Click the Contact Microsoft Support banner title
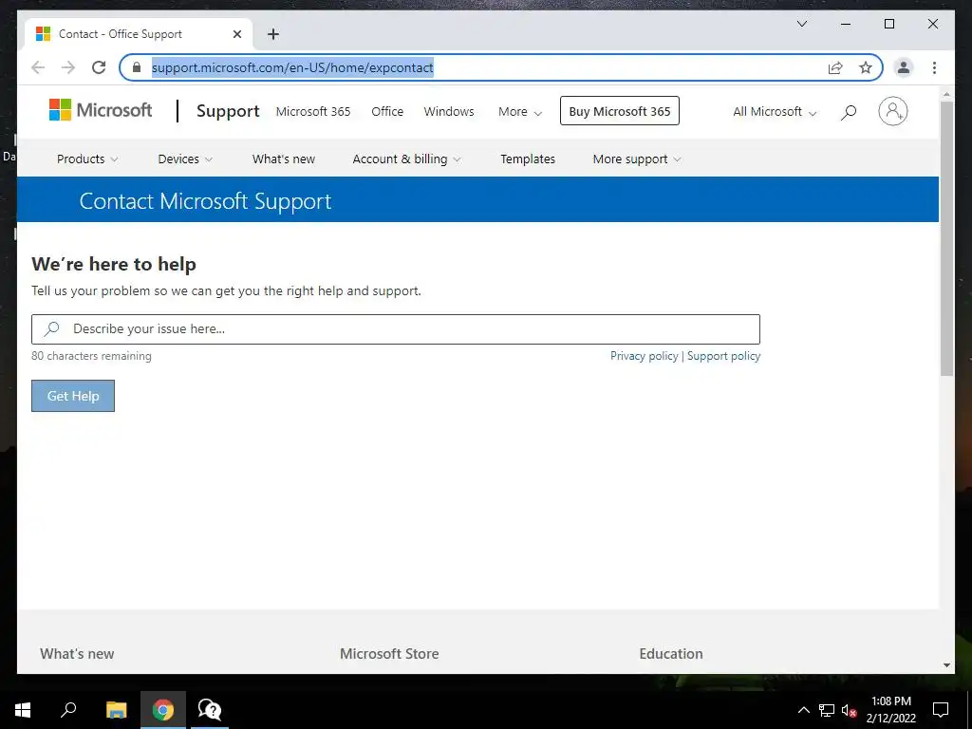 pyautogui.click(x=205, y=201)
